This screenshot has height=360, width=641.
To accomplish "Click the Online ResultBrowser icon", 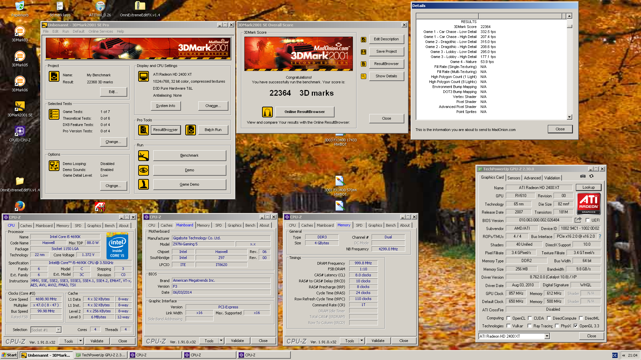I will pos(267,112).
